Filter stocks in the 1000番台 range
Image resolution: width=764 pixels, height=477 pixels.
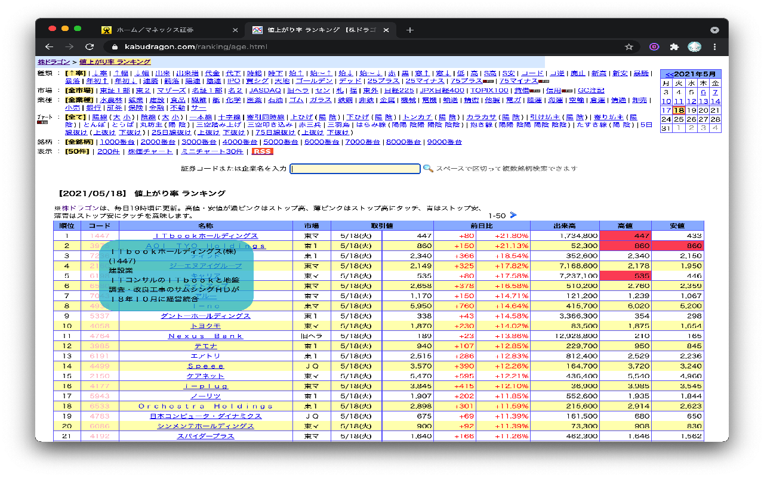click(117, 142)
